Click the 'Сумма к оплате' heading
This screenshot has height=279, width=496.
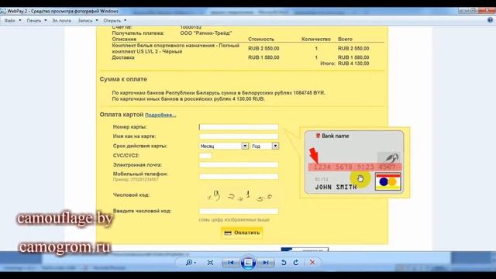123,79
